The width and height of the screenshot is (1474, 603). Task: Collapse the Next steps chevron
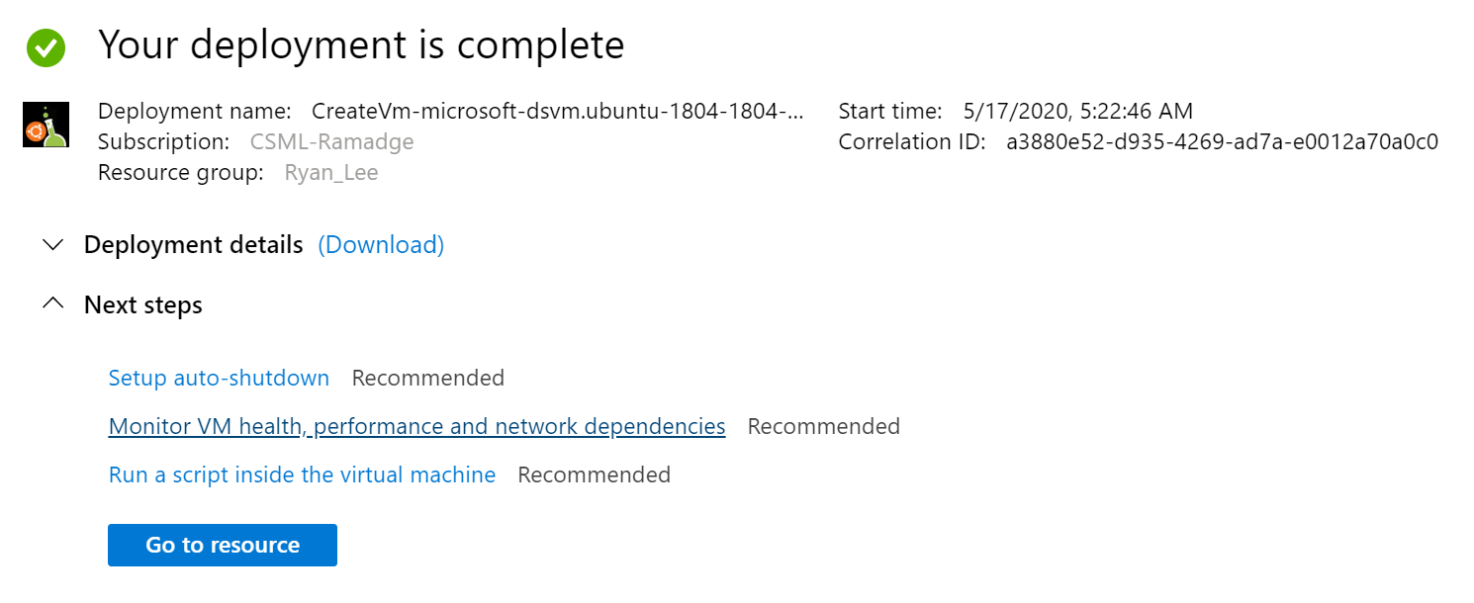point(53,304)
